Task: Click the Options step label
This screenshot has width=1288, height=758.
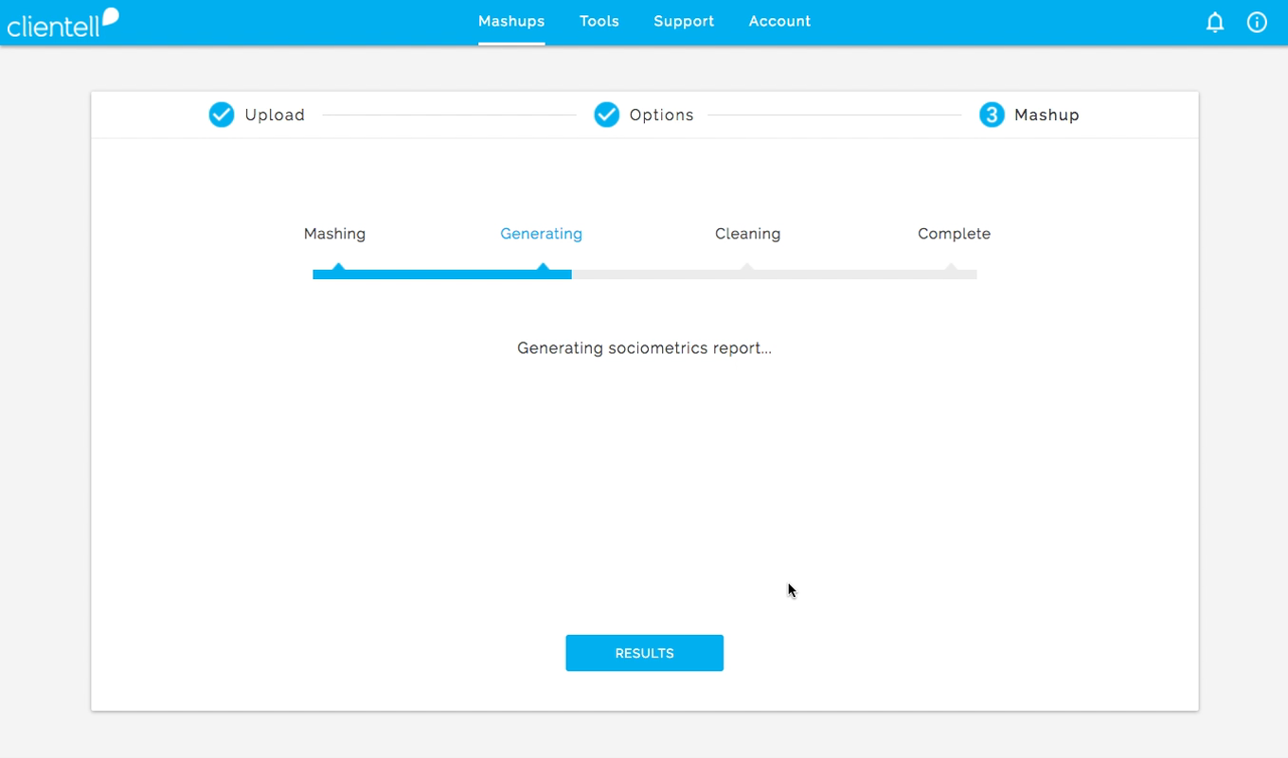Action: [x=661, y=115]
